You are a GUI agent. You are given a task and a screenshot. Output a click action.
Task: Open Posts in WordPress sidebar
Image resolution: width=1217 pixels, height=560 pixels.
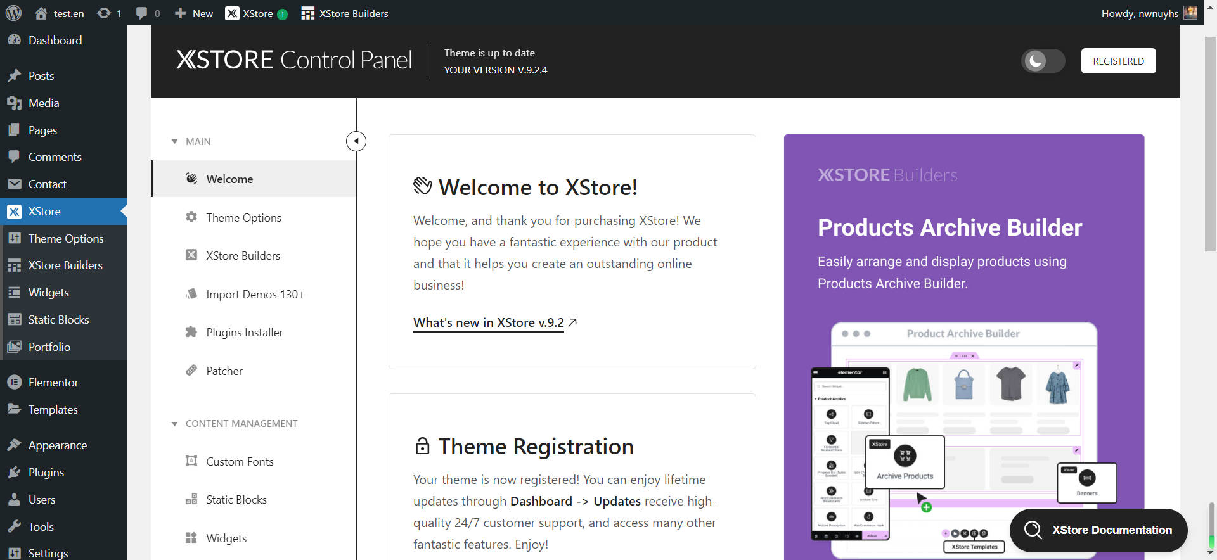pos(63,75)
